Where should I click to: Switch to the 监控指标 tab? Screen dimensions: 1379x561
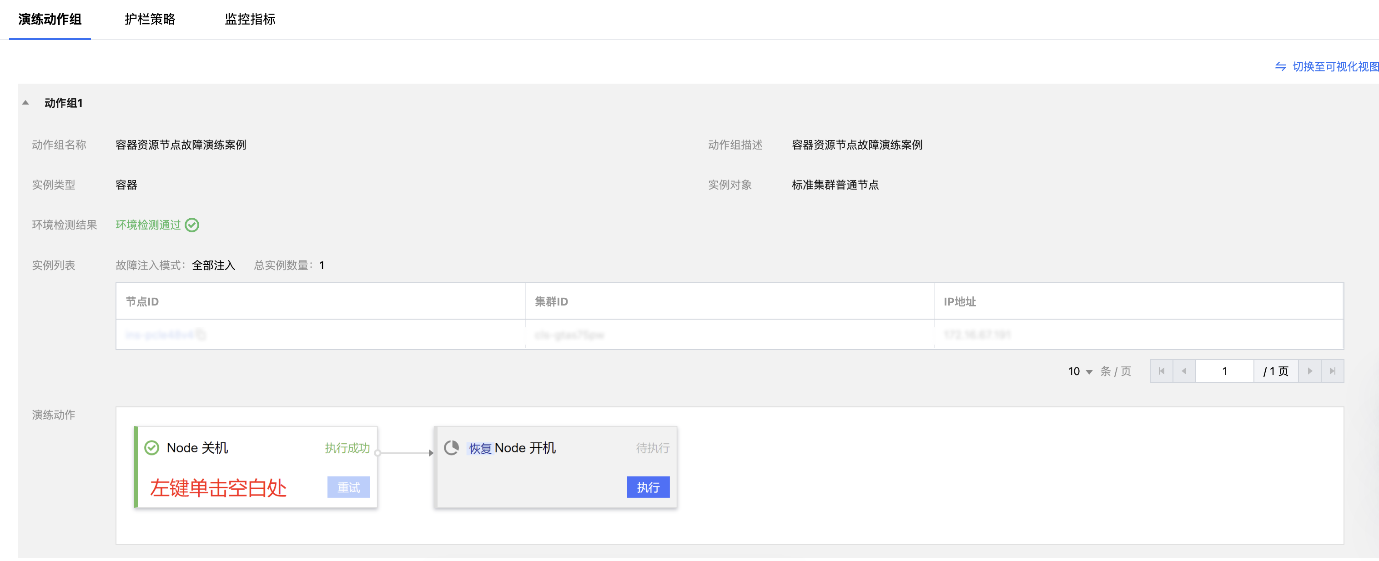point(249,19)
